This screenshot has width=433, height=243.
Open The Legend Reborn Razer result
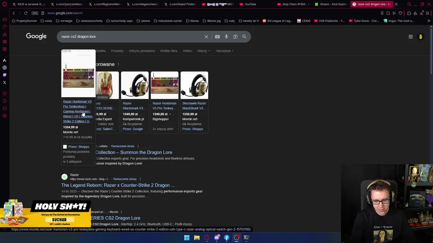click(118, 185)
